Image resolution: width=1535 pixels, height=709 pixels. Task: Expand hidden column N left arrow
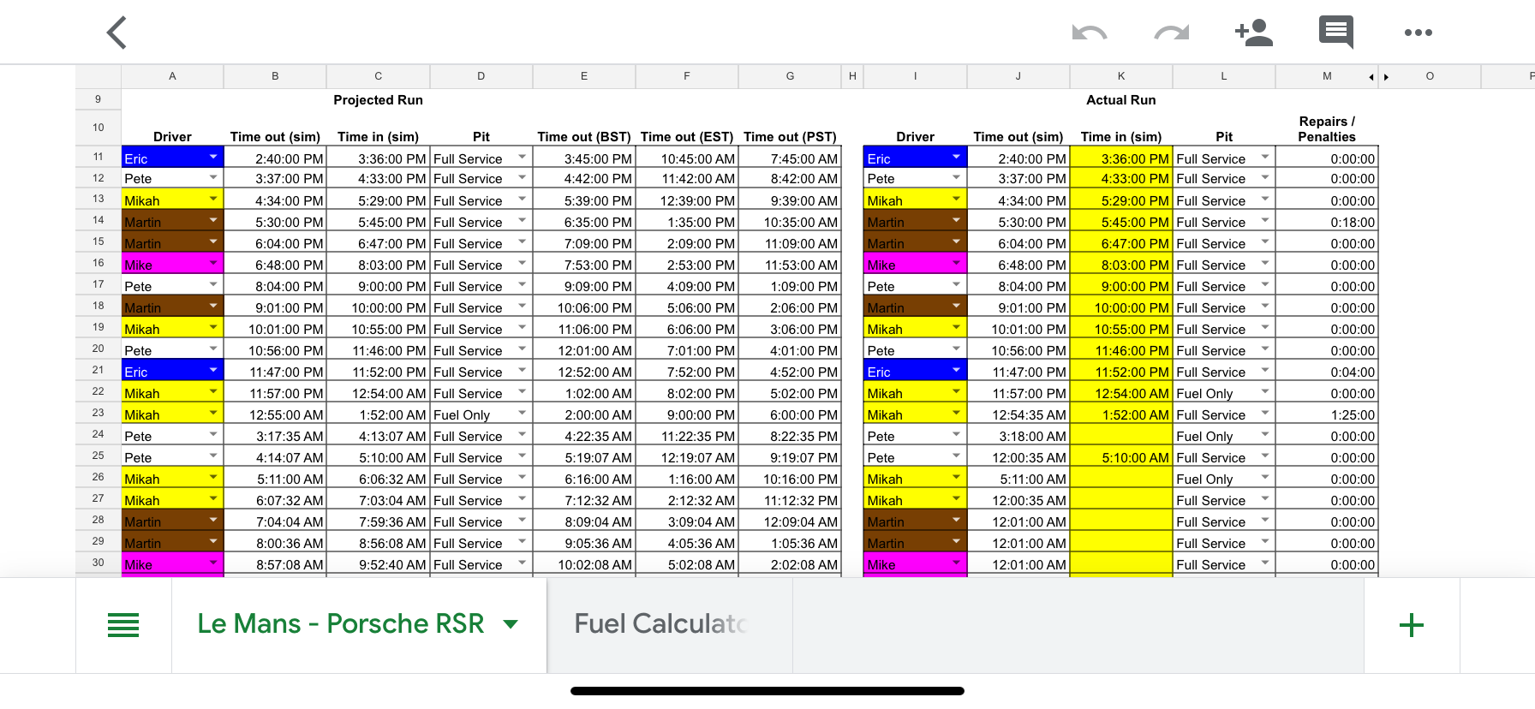(1371, 77)
